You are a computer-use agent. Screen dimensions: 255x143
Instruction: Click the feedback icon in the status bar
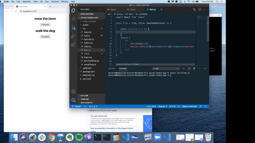pyautogui.click(x=201, y=106)
